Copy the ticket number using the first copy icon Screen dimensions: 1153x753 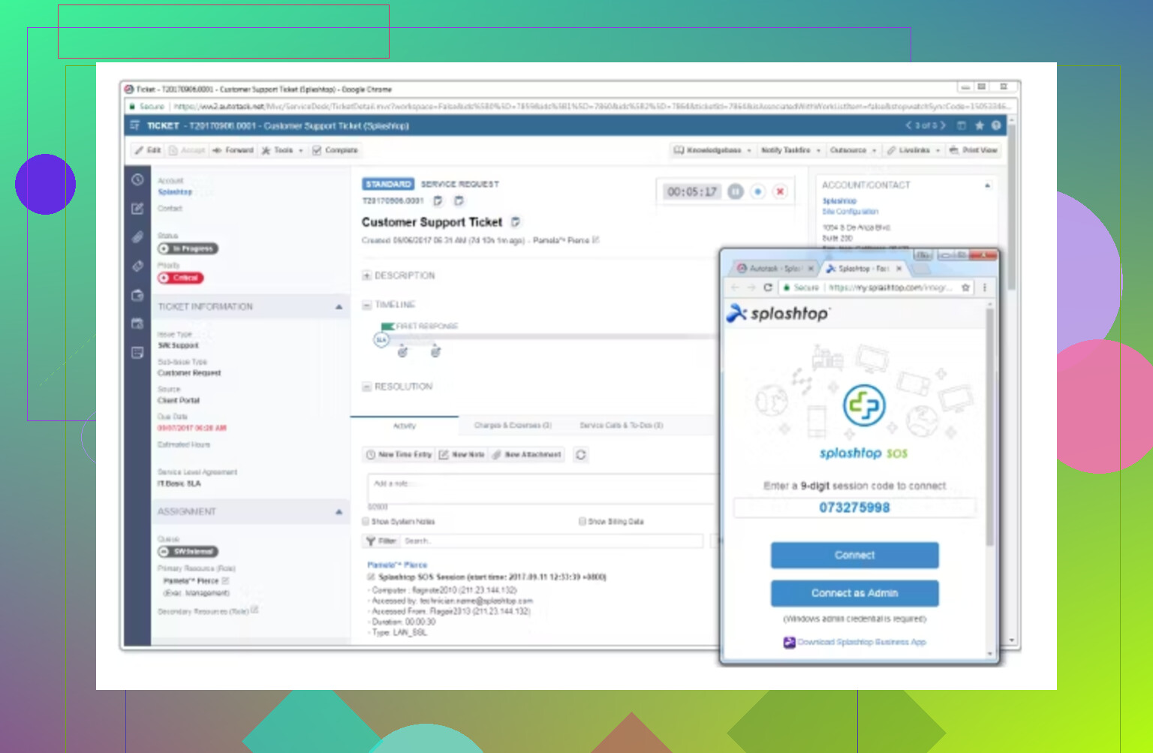[438, 201]
